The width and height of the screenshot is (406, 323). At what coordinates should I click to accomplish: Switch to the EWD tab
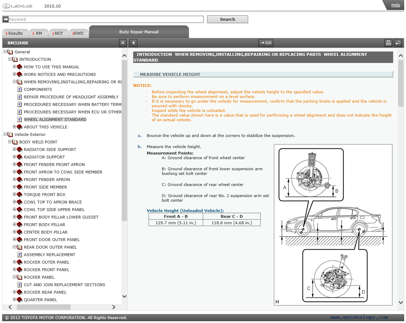click(79, 33)
